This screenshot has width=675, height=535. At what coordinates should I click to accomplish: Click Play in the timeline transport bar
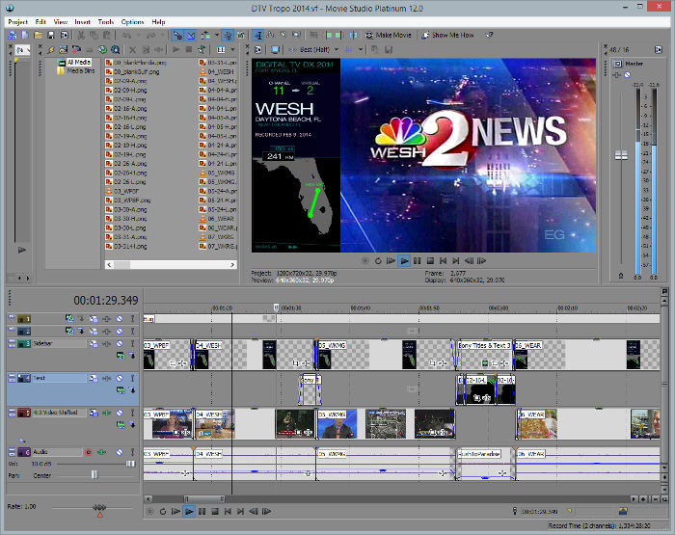[189, 511]
